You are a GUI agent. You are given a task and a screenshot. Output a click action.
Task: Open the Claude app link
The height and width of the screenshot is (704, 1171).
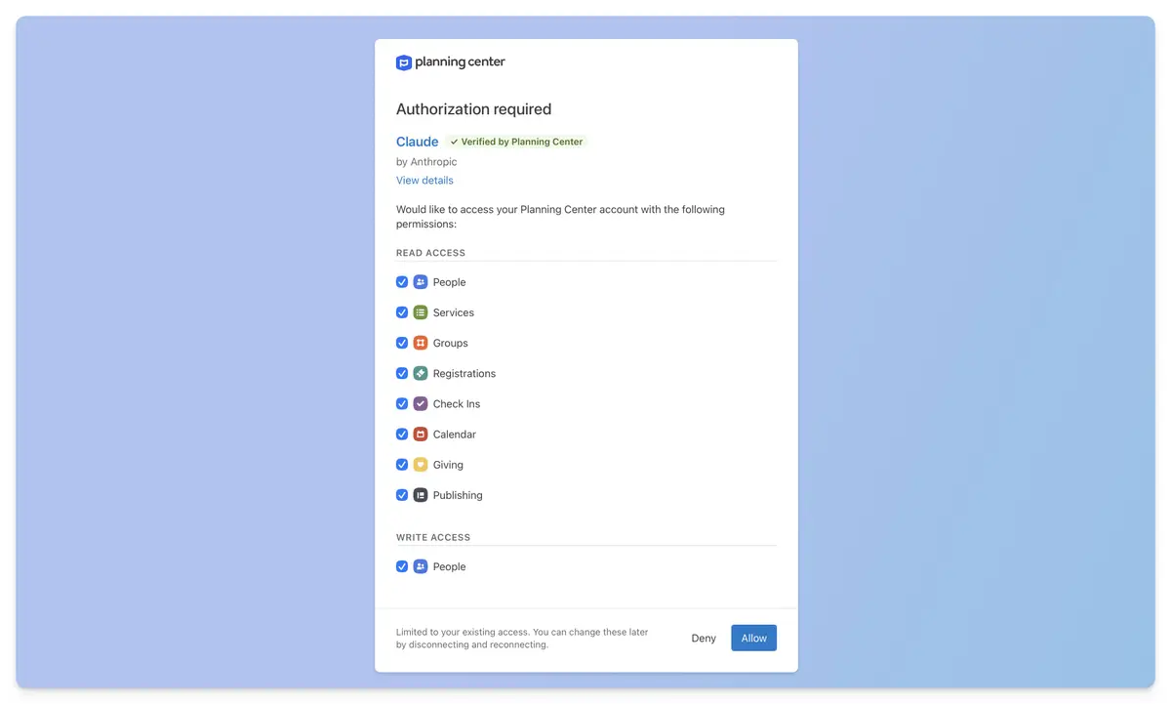[x=417, y=142]
